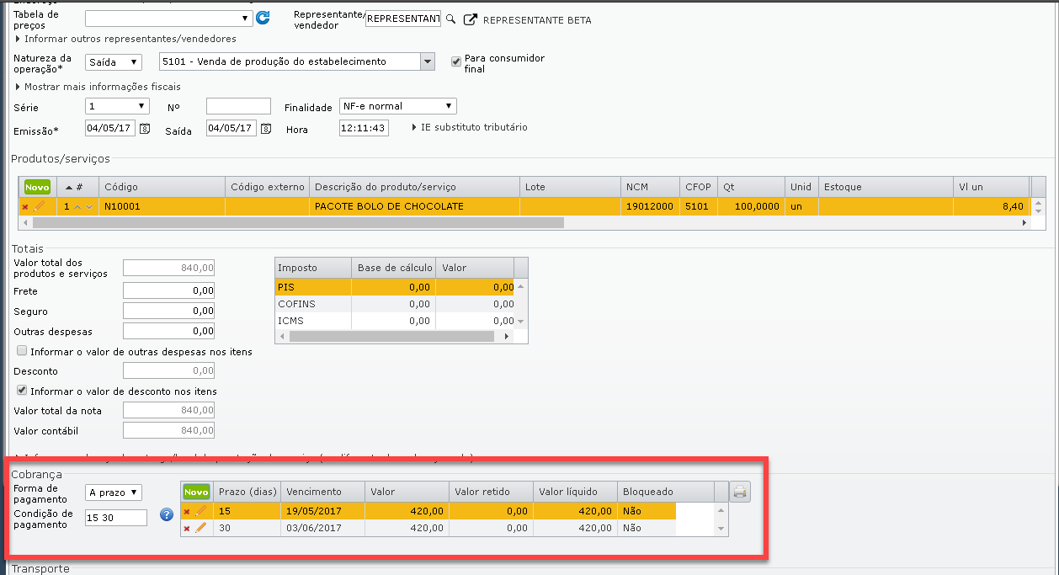
Task: Expand Mostrar mais informações fiscais
Action: (x=98, y=87)
